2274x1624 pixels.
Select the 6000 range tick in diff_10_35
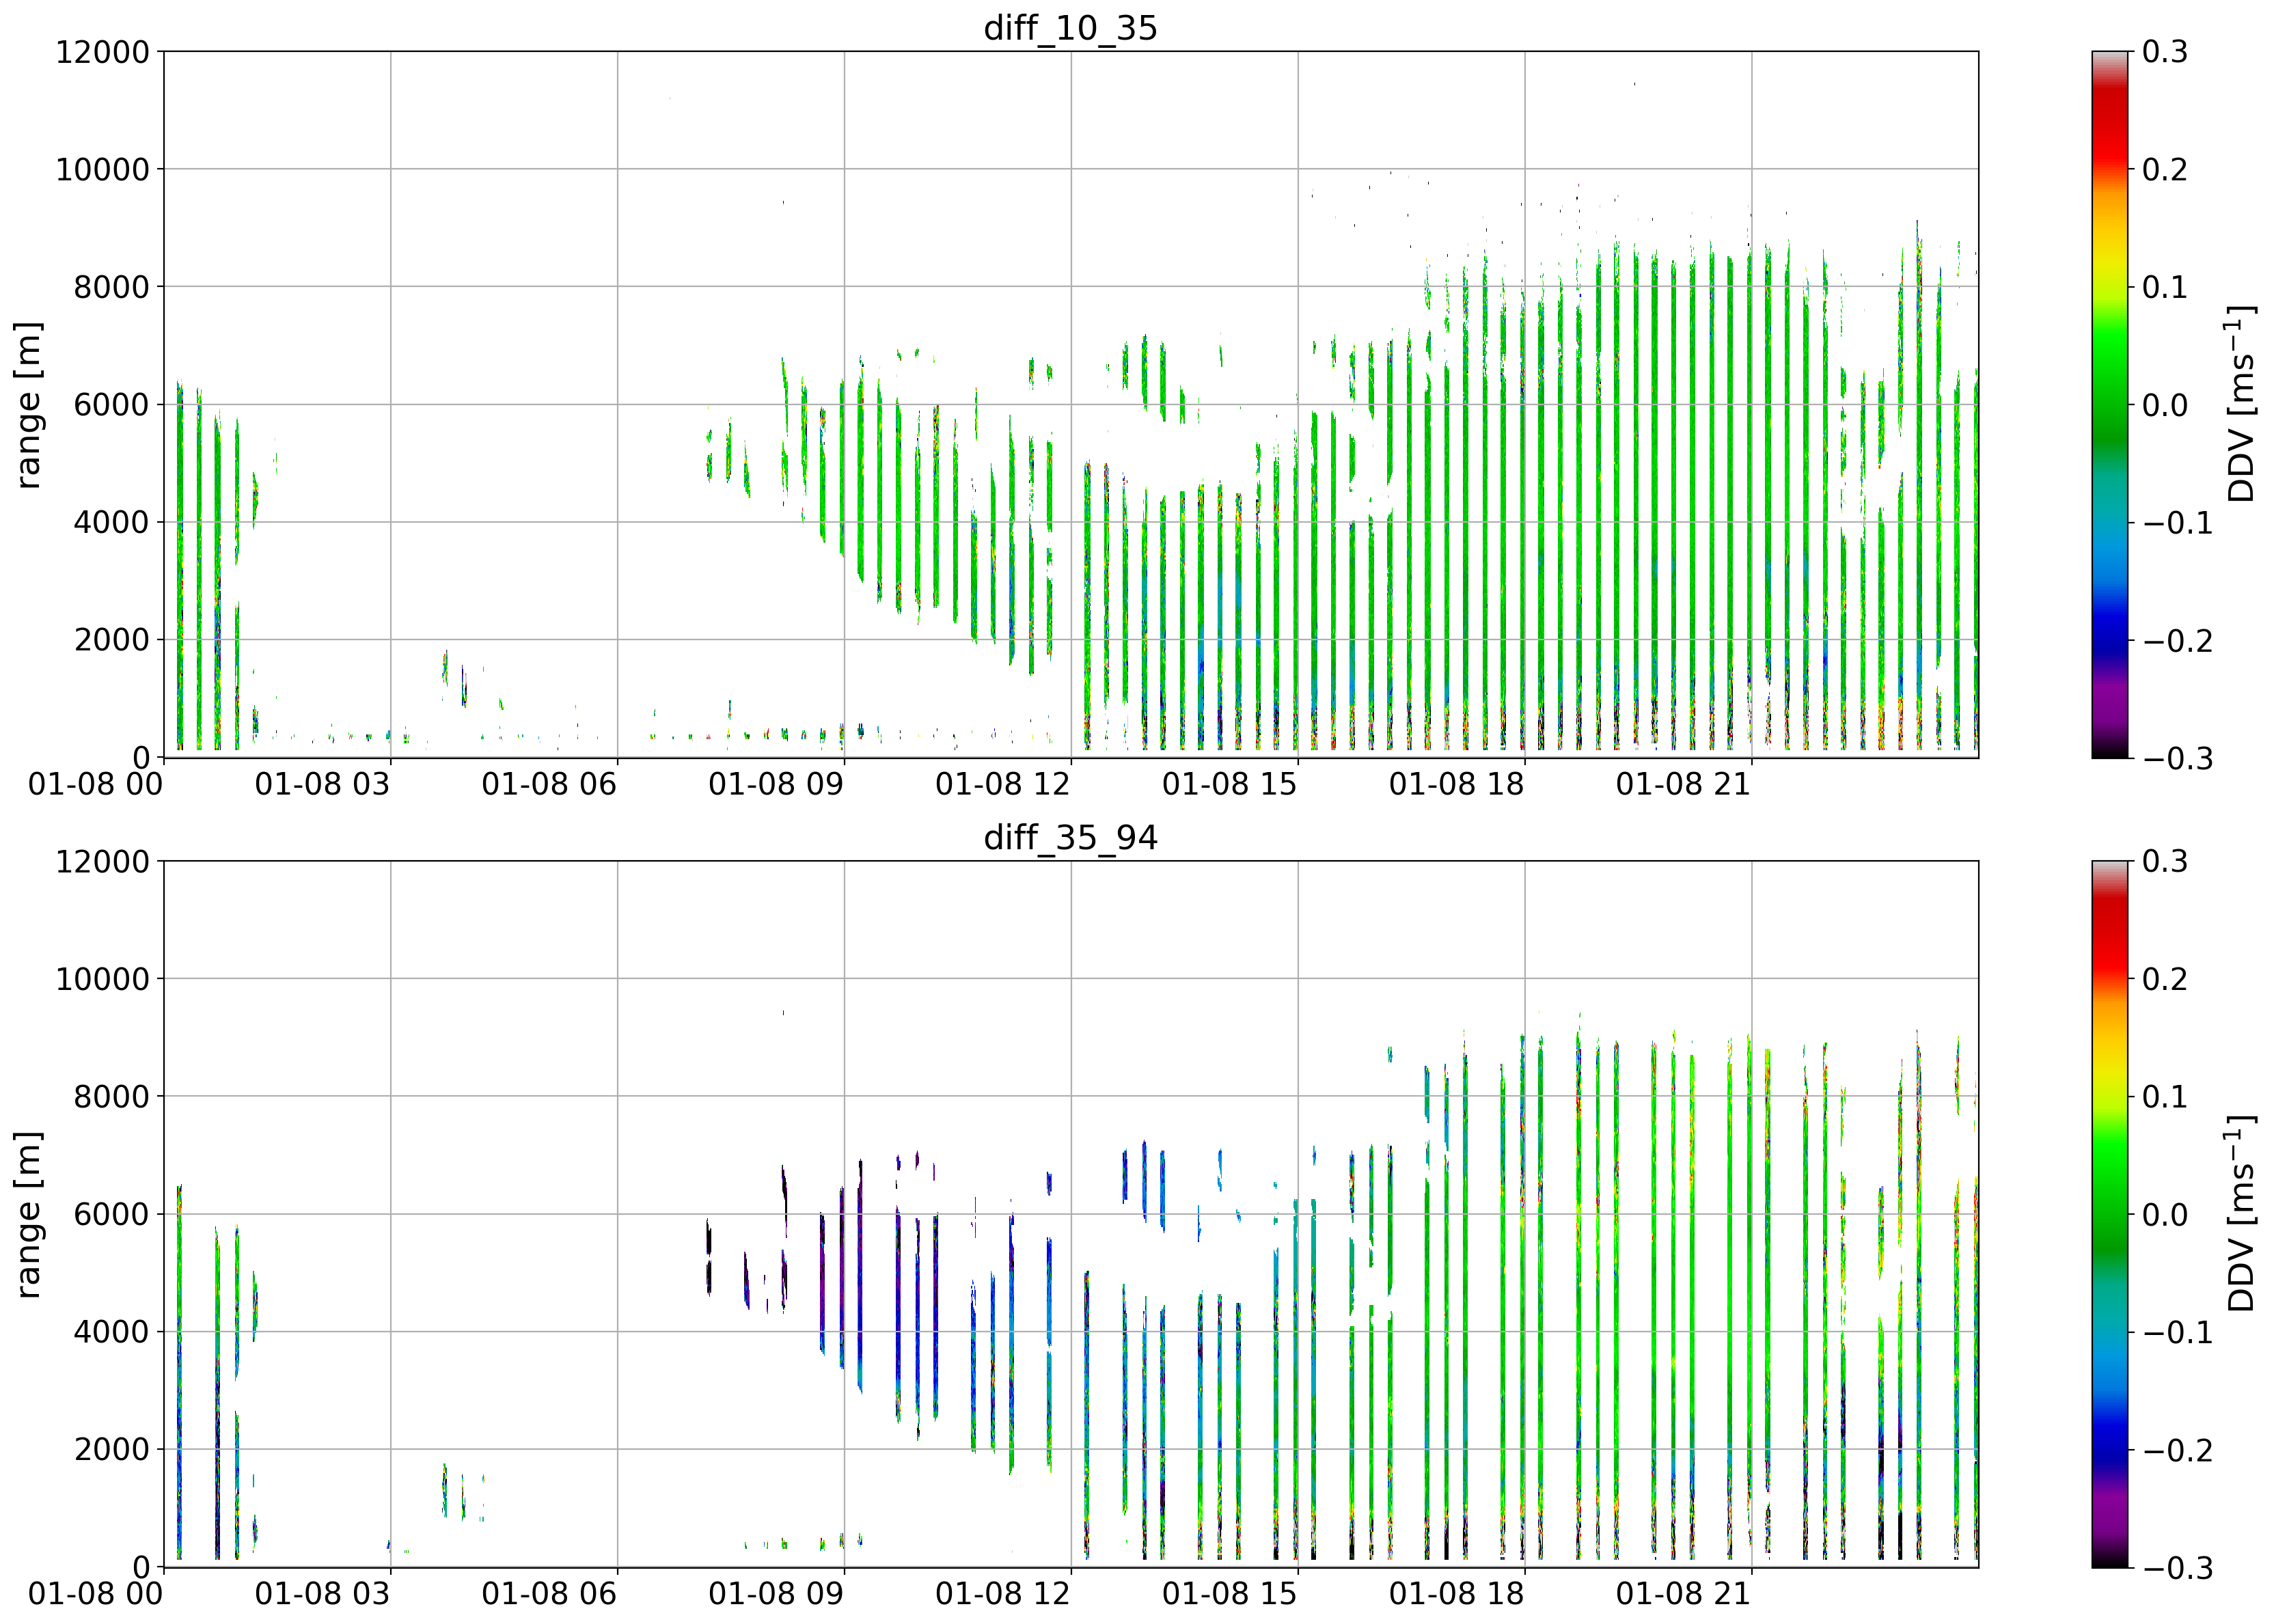tap(111, 405)
